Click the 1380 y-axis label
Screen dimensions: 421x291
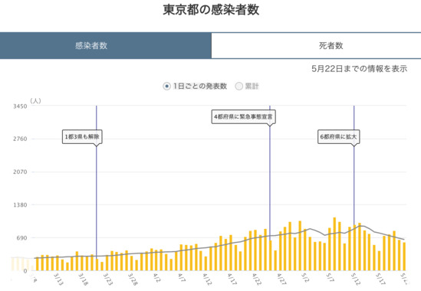(x=20, y=205)
